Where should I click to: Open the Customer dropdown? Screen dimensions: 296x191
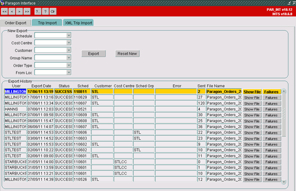[68, 50]
